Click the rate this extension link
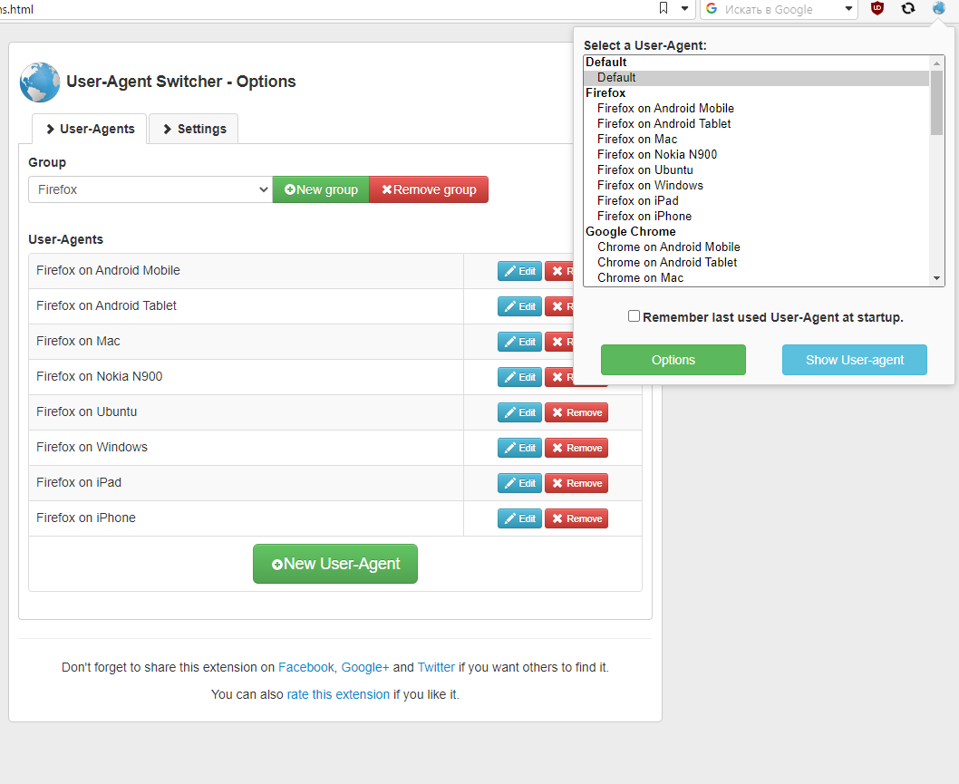The width and height of the screenshot is (959, 784). (338, 694)
